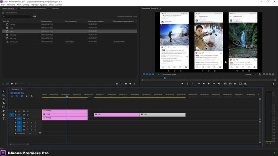Select the Ripple Edit tool
The image size is (278, 156).
(3, 99)
